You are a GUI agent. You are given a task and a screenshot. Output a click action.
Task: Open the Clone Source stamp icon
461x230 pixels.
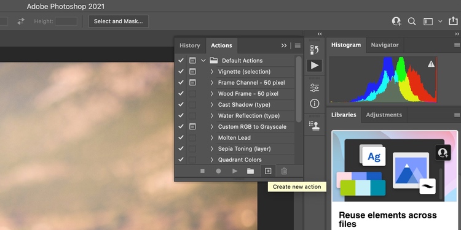[315, 126]
